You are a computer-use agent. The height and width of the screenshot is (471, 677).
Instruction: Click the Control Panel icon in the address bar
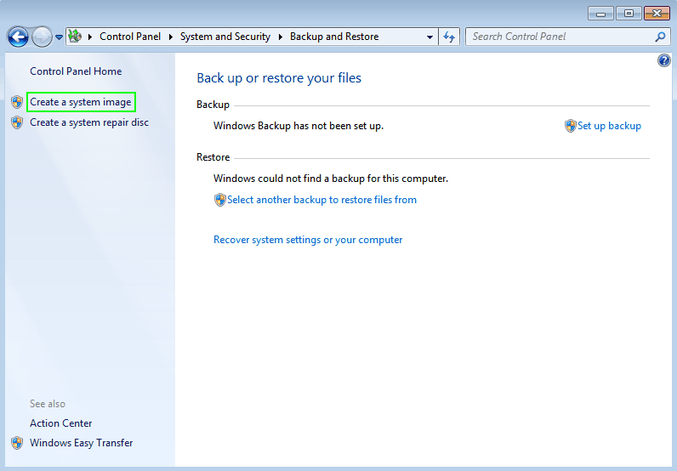tap(75, 37)
